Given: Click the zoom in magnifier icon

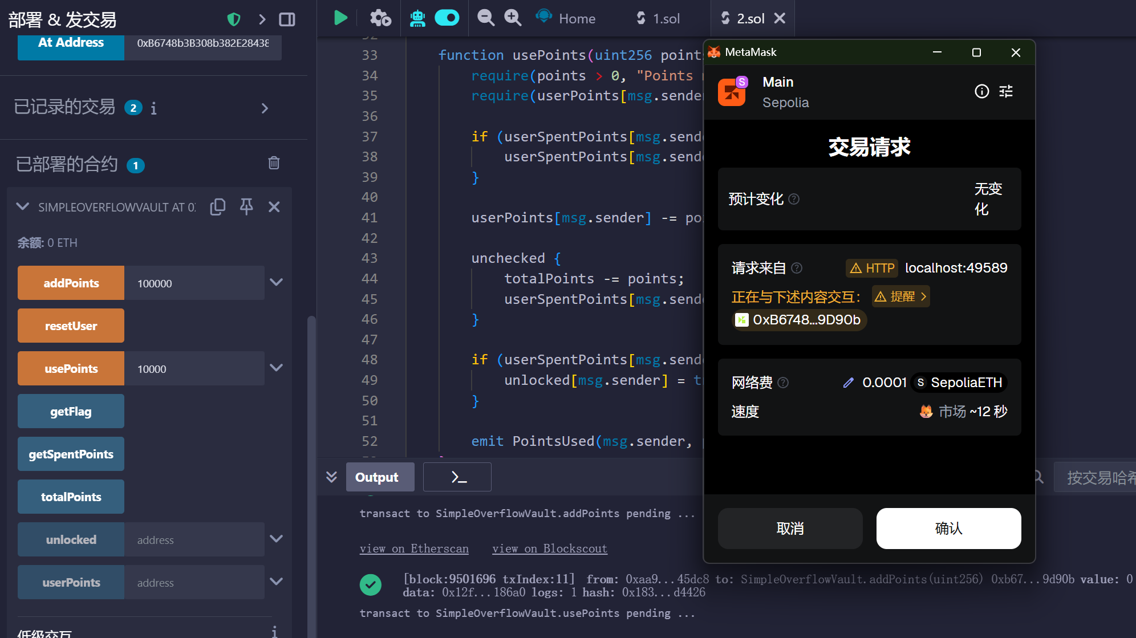Looking at the screenshot, I should [x=513, y=18].
